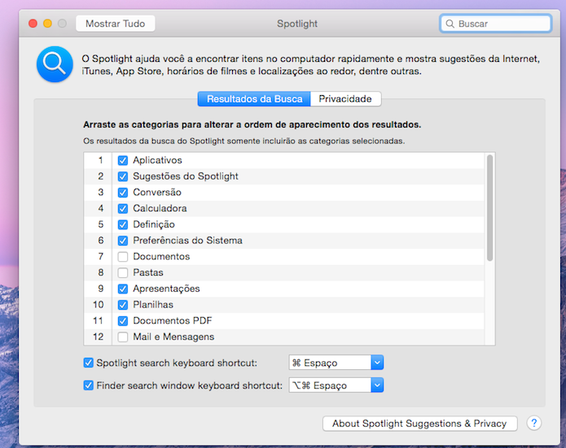Select the Resultados da Busca tab
Image resolution: width=566 pixels, height=448 pixels.
pyautogui.click(x=254, y=98)
